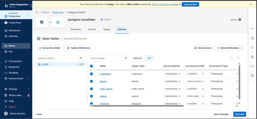Toggle the select-all tables checkbox in header

[91, 66]
